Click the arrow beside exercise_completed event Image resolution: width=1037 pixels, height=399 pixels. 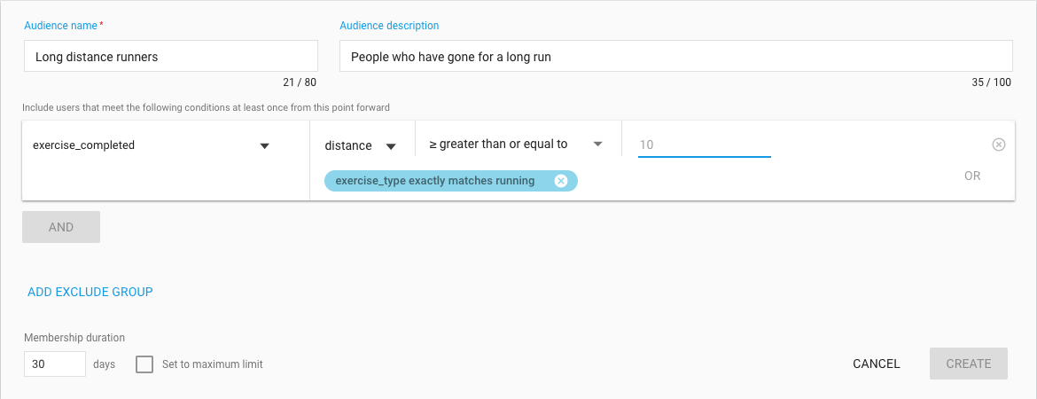[264, 146]
